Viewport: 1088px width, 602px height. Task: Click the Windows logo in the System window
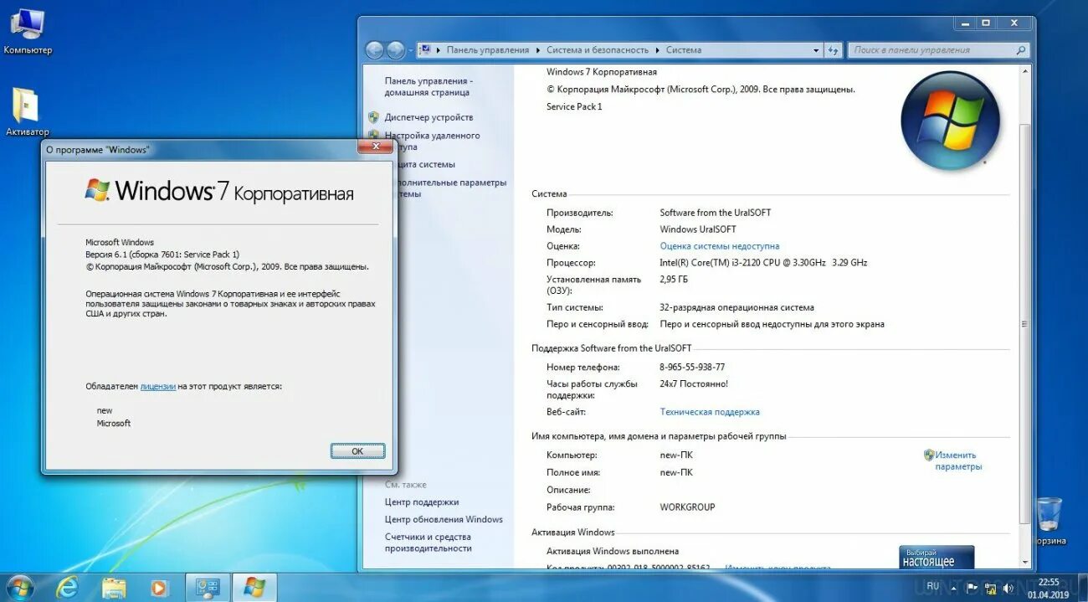coord(951,121)
